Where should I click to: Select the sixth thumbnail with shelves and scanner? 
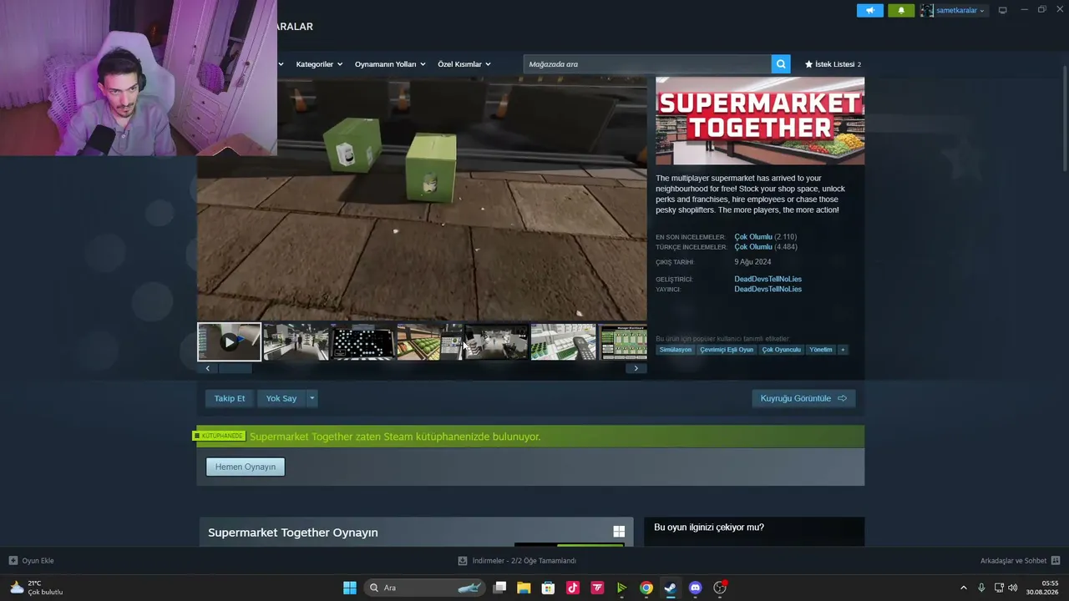click(x=563, y=342)
